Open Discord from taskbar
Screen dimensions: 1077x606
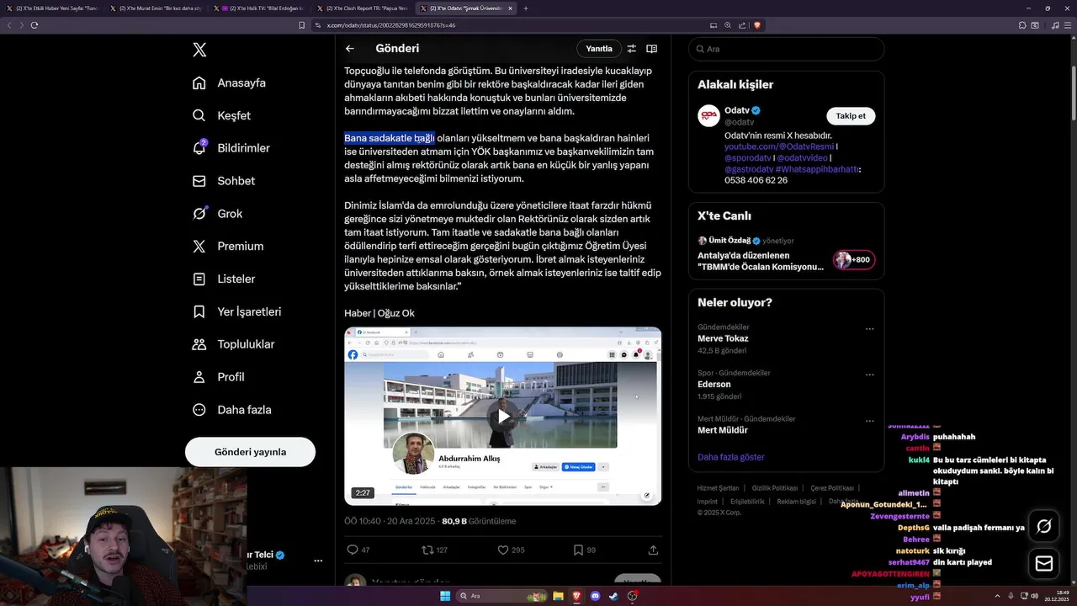(595, 596)
